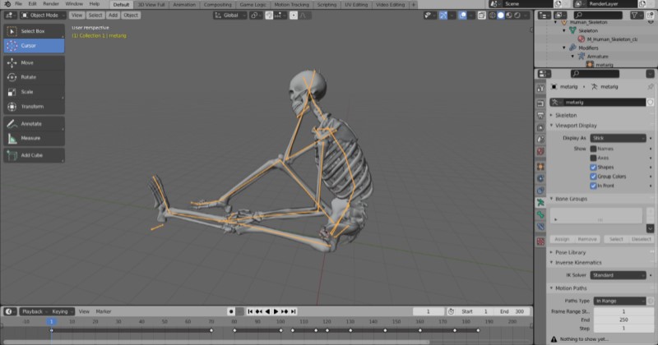The width and height of the screenshot is (658, 345).
Task: Uncheck the Shapes checkbox
Action: click(594, 167)
